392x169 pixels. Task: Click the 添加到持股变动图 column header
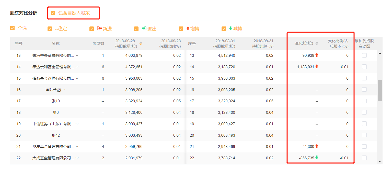[364, 44]
